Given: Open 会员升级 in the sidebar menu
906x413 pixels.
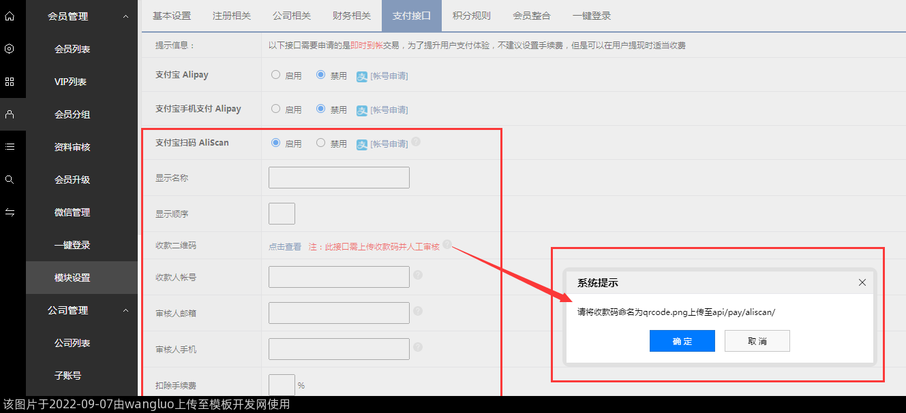Looking at the screenshot, I should [72, 180].
